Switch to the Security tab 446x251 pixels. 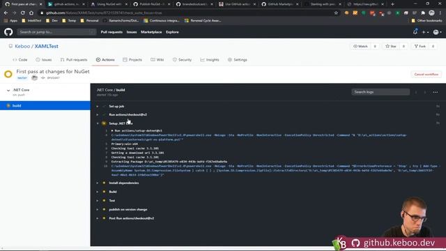tap(182, 60)
